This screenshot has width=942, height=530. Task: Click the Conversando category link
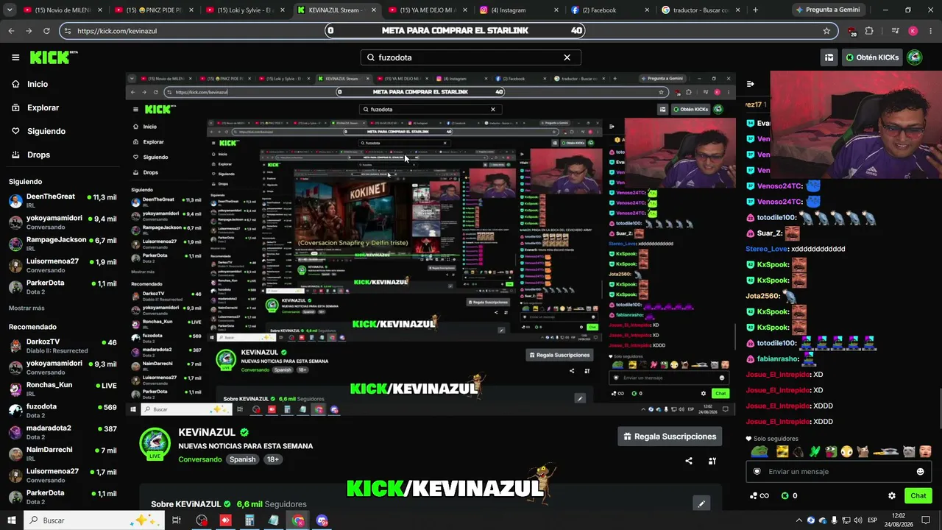[200, 459]
